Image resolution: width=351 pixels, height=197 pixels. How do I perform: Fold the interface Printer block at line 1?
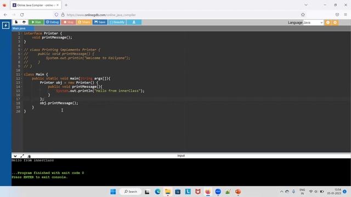(x=21, y=33)
